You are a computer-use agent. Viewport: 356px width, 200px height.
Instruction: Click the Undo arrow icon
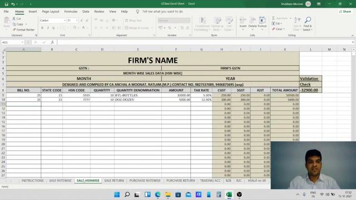13,4
